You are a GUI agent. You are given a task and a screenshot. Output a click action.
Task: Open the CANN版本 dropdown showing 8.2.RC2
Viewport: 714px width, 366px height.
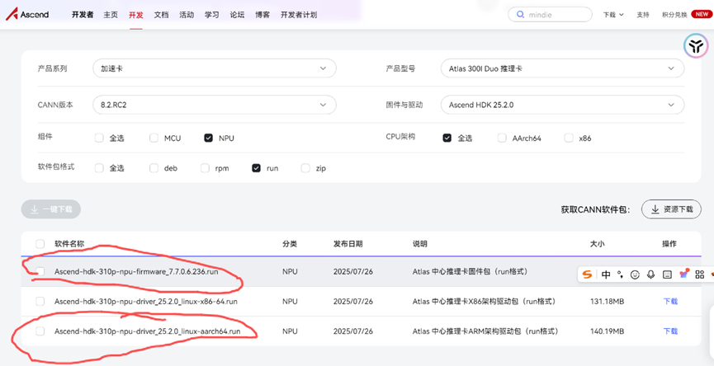click(215, 105)
